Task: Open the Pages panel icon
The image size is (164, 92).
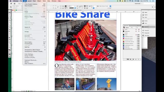Action: 143,12
